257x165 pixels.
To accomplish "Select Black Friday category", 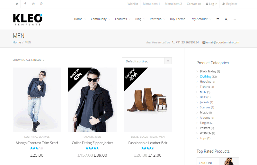I will [208, 71].
